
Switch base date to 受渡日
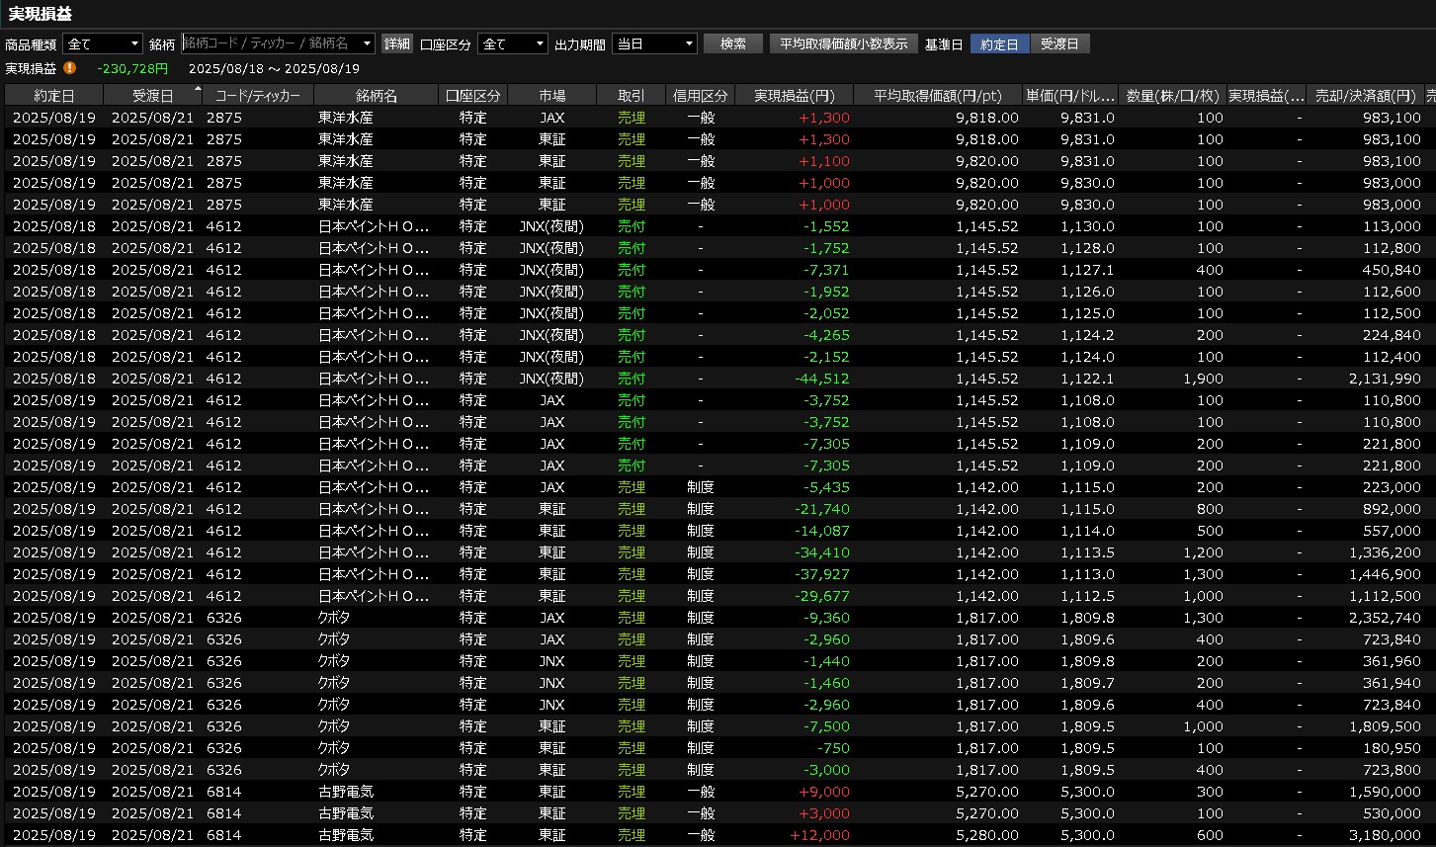1059,44
